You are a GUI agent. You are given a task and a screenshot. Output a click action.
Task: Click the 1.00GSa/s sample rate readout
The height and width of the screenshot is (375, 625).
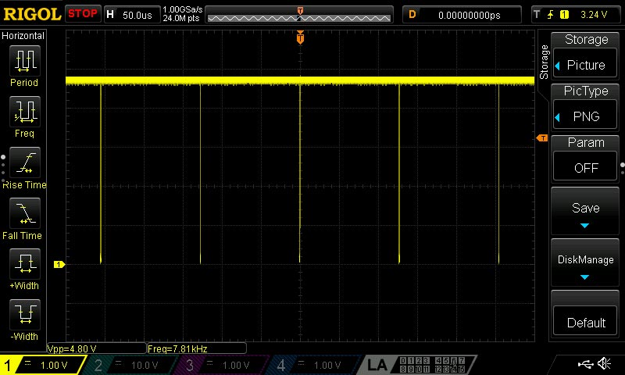click(x=183, y=9)
